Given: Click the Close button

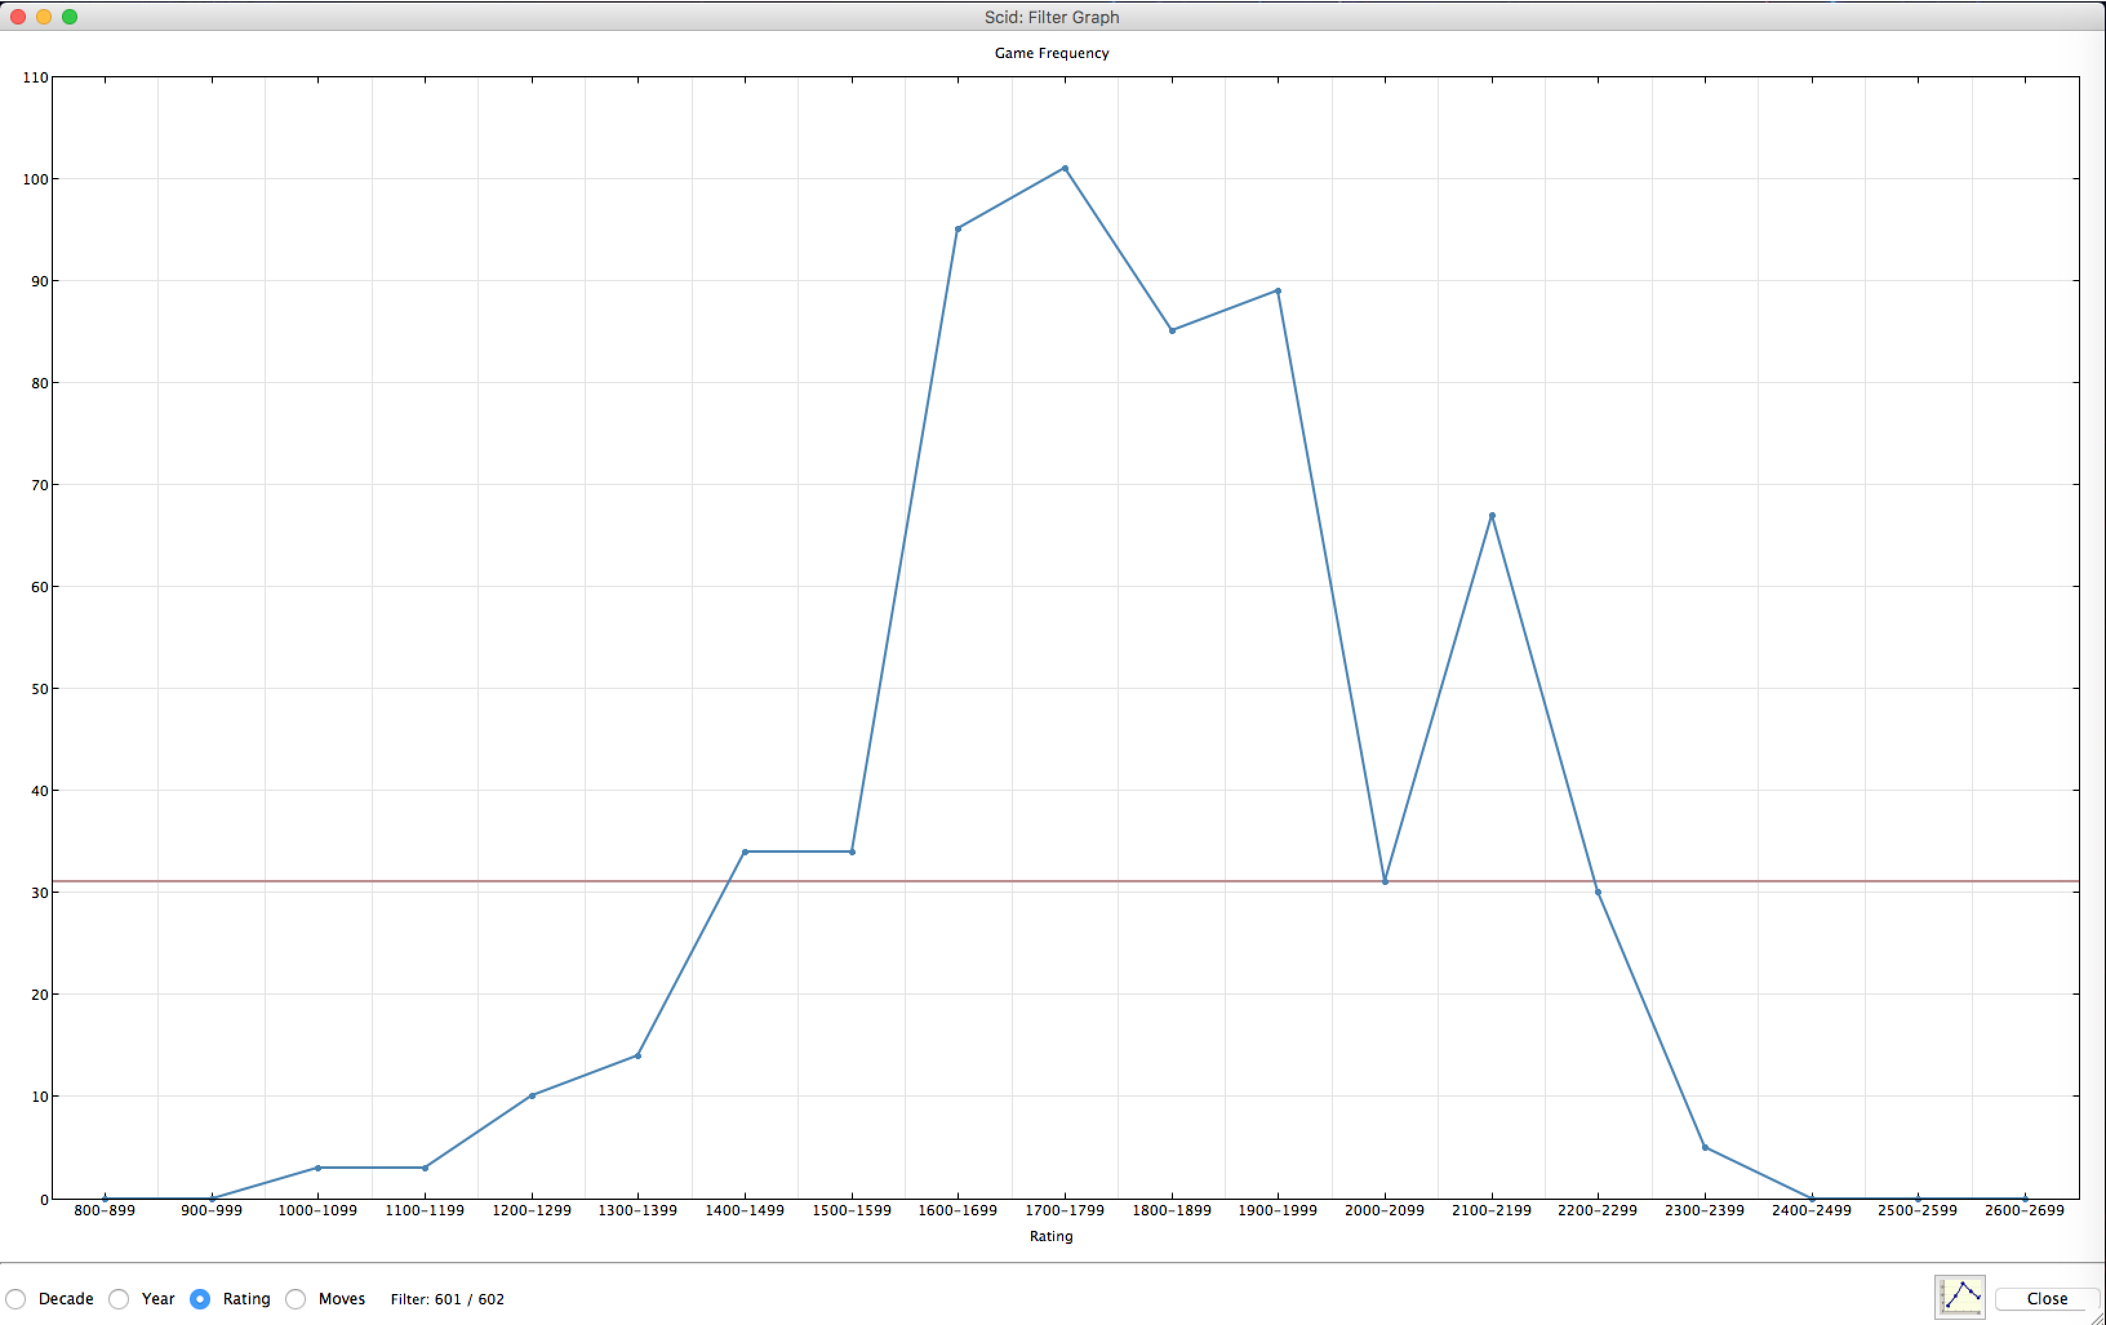Looking at the screenshot, I should [x=2047, y=1299].
